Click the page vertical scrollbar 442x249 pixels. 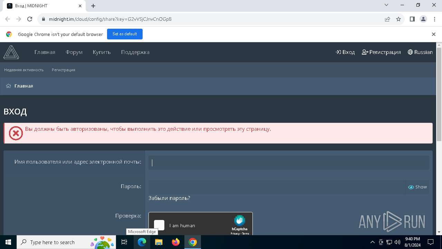pyautogui.click(x=439, y=94)
